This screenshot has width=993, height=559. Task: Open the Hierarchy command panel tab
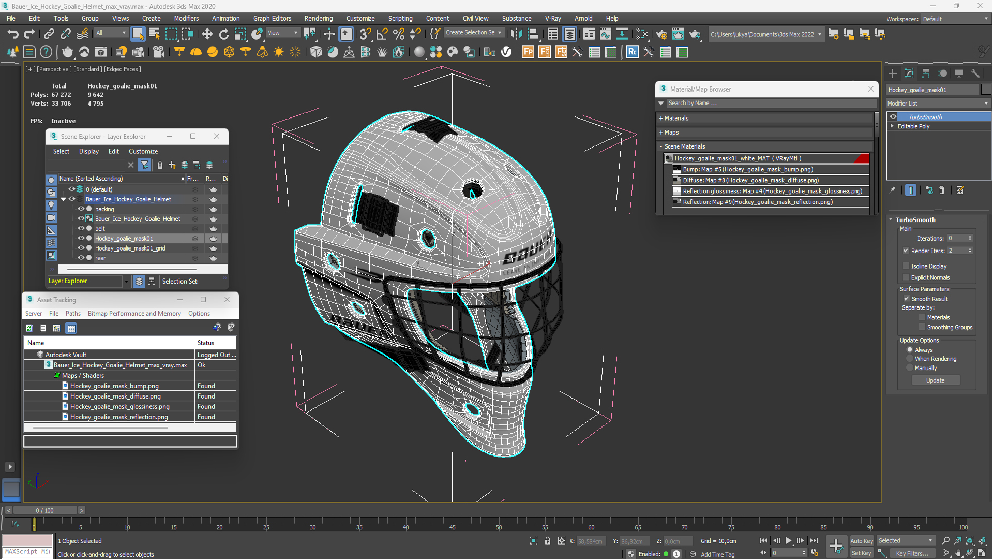(x=926, y=73)
